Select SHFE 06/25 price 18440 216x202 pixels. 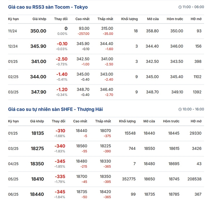tap(37, 194)
